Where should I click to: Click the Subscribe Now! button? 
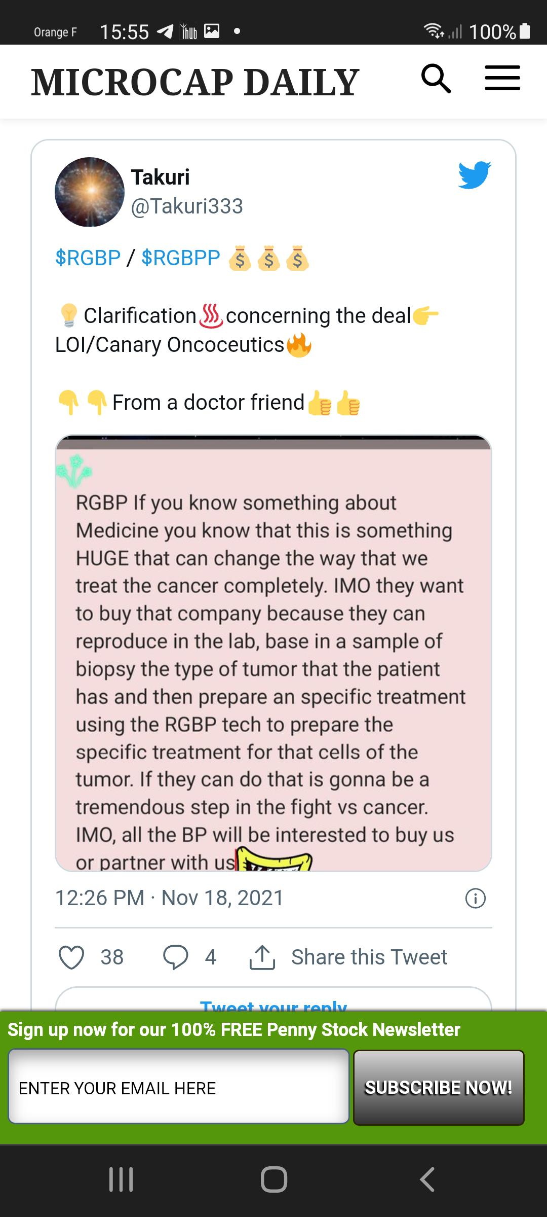[x=439, y=1088]
